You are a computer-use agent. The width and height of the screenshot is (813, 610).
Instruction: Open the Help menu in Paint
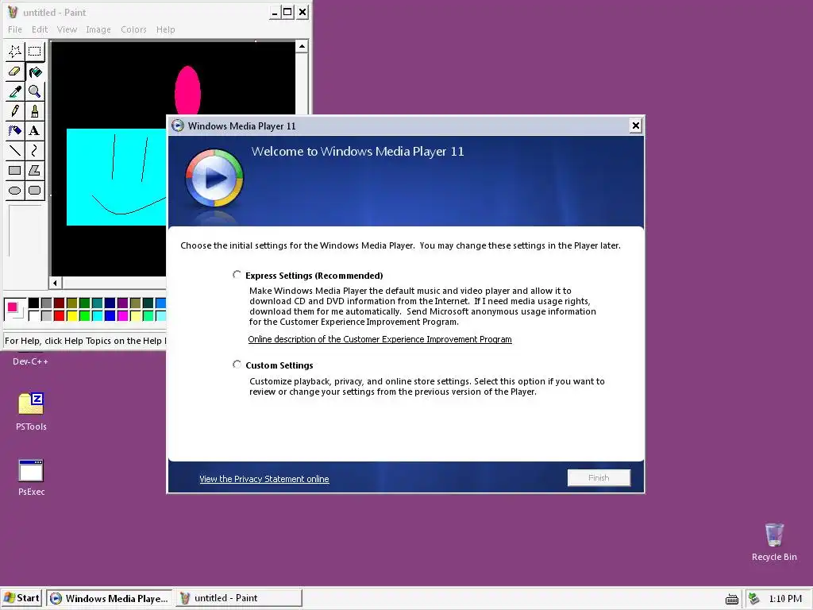(x=165, y=29)
